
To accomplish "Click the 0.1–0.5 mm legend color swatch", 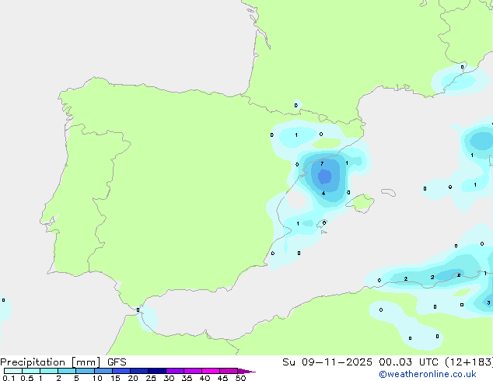I will [x=13, y=371].
